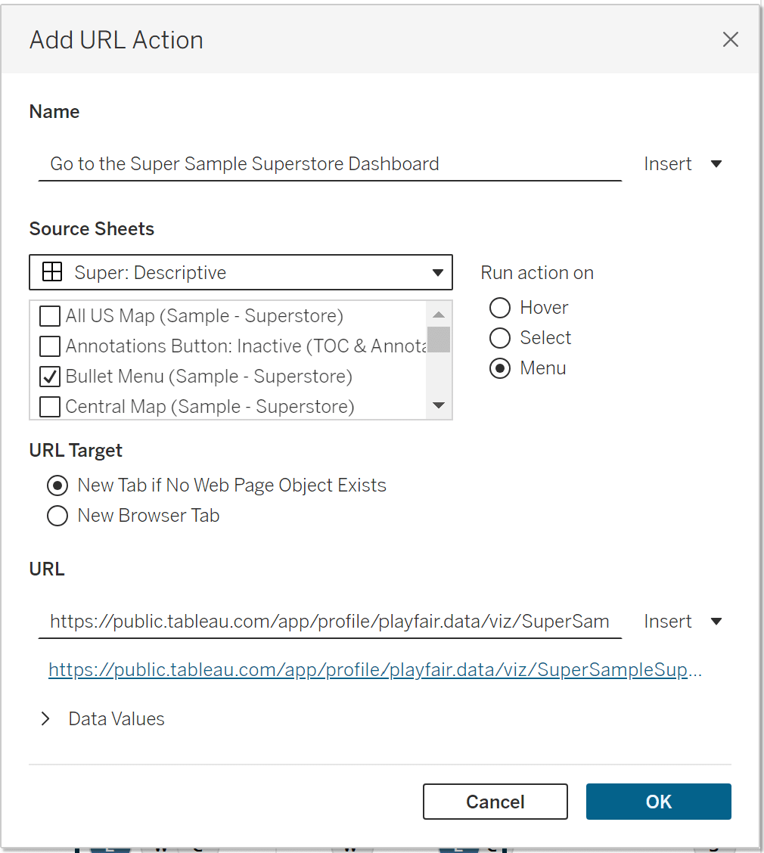The height and width of the screenshot is (853, 764).
Task: Choose New Browser Tab target
Action: [x=57, y=516]
